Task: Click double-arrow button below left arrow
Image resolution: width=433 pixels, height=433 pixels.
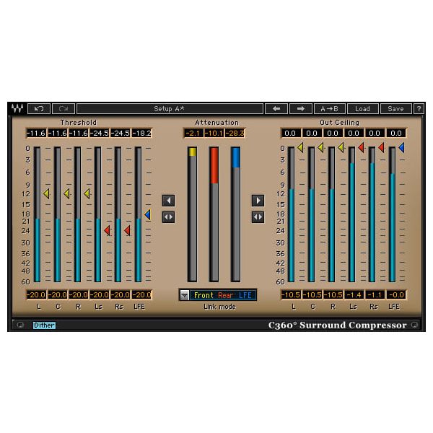Action: (x=168, y=216)
